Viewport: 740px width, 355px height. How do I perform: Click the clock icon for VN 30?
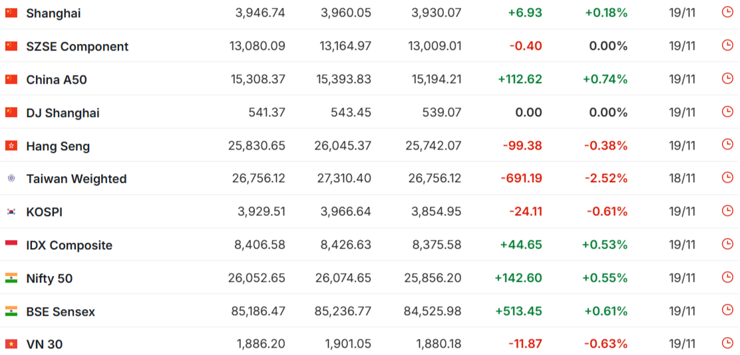click(x=727, y=343)
